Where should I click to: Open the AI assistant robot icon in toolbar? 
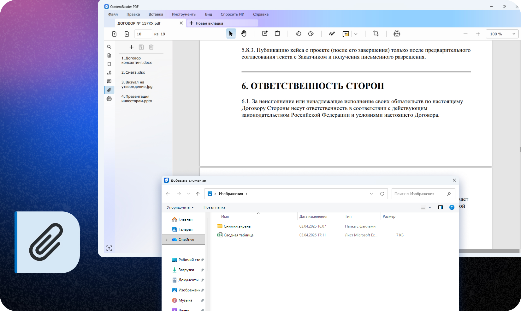click(x=397, y=34)
